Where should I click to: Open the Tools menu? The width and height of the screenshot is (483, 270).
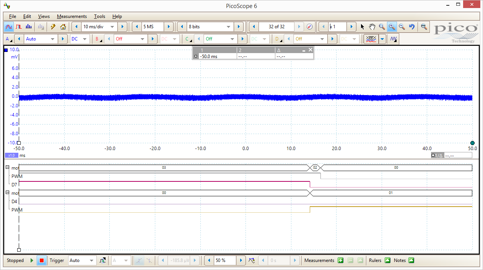point(99,16)
